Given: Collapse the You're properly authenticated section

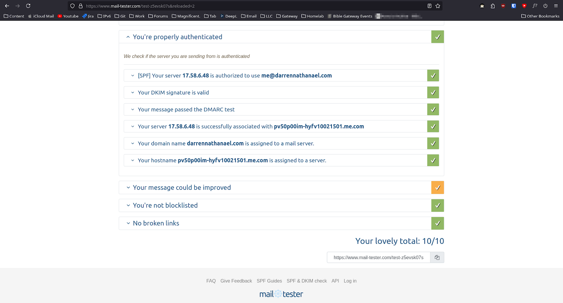Looking at the screenshot, I should pos(128,37).
